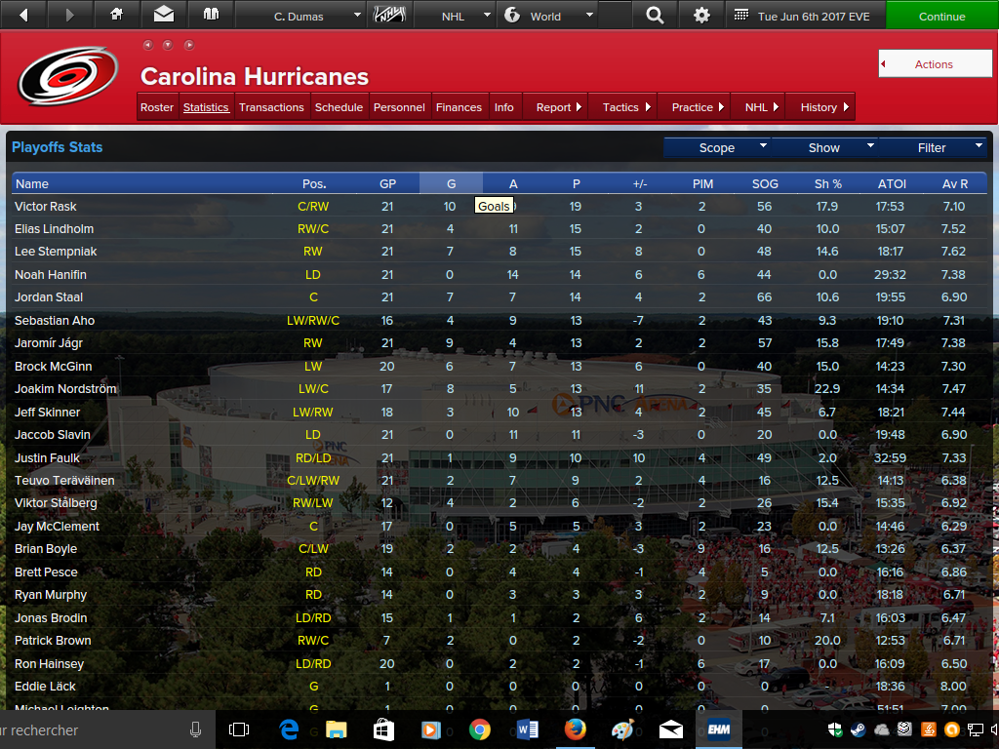Open Google Chrome from the taskbar

479,729
